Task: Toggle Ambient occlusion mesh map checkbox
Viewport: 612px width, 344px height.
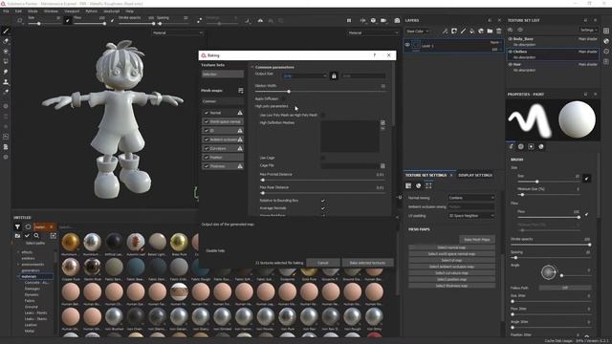Action: point(207,140)
